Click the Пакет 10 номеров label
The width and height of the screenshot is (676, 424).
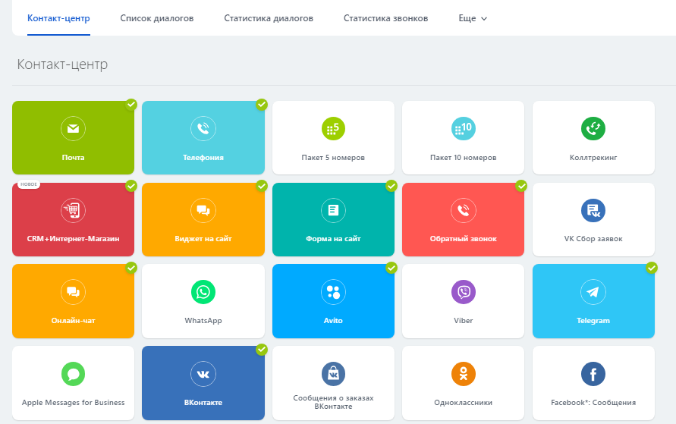click(x=463, y=158)
